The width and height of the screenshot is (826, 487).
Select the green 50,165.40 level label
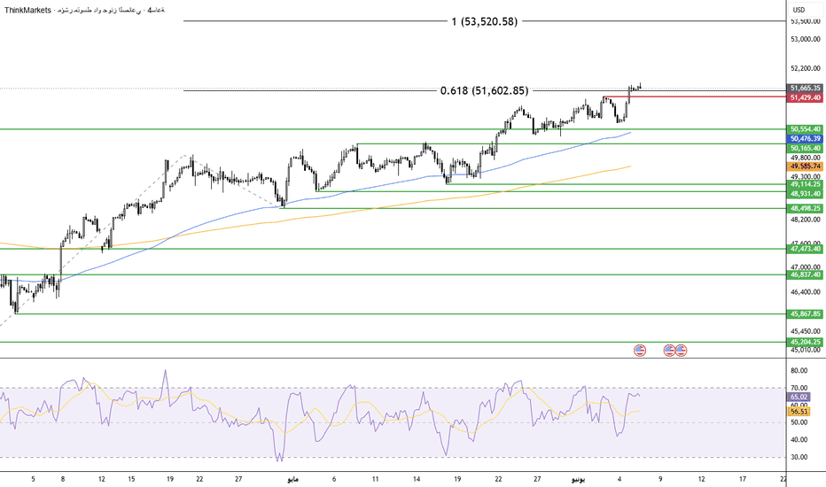(x=806, y=149)
